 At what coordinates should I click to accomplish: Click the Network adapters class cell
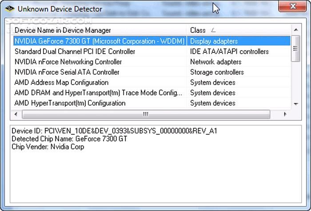point(215,62)
